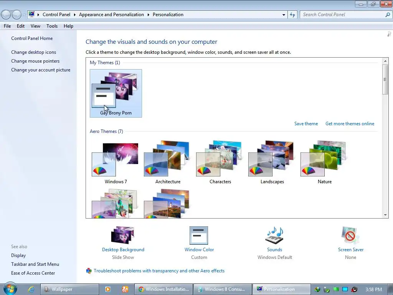
Task: Click the globe network tray icon
Action: coord(317,290)
